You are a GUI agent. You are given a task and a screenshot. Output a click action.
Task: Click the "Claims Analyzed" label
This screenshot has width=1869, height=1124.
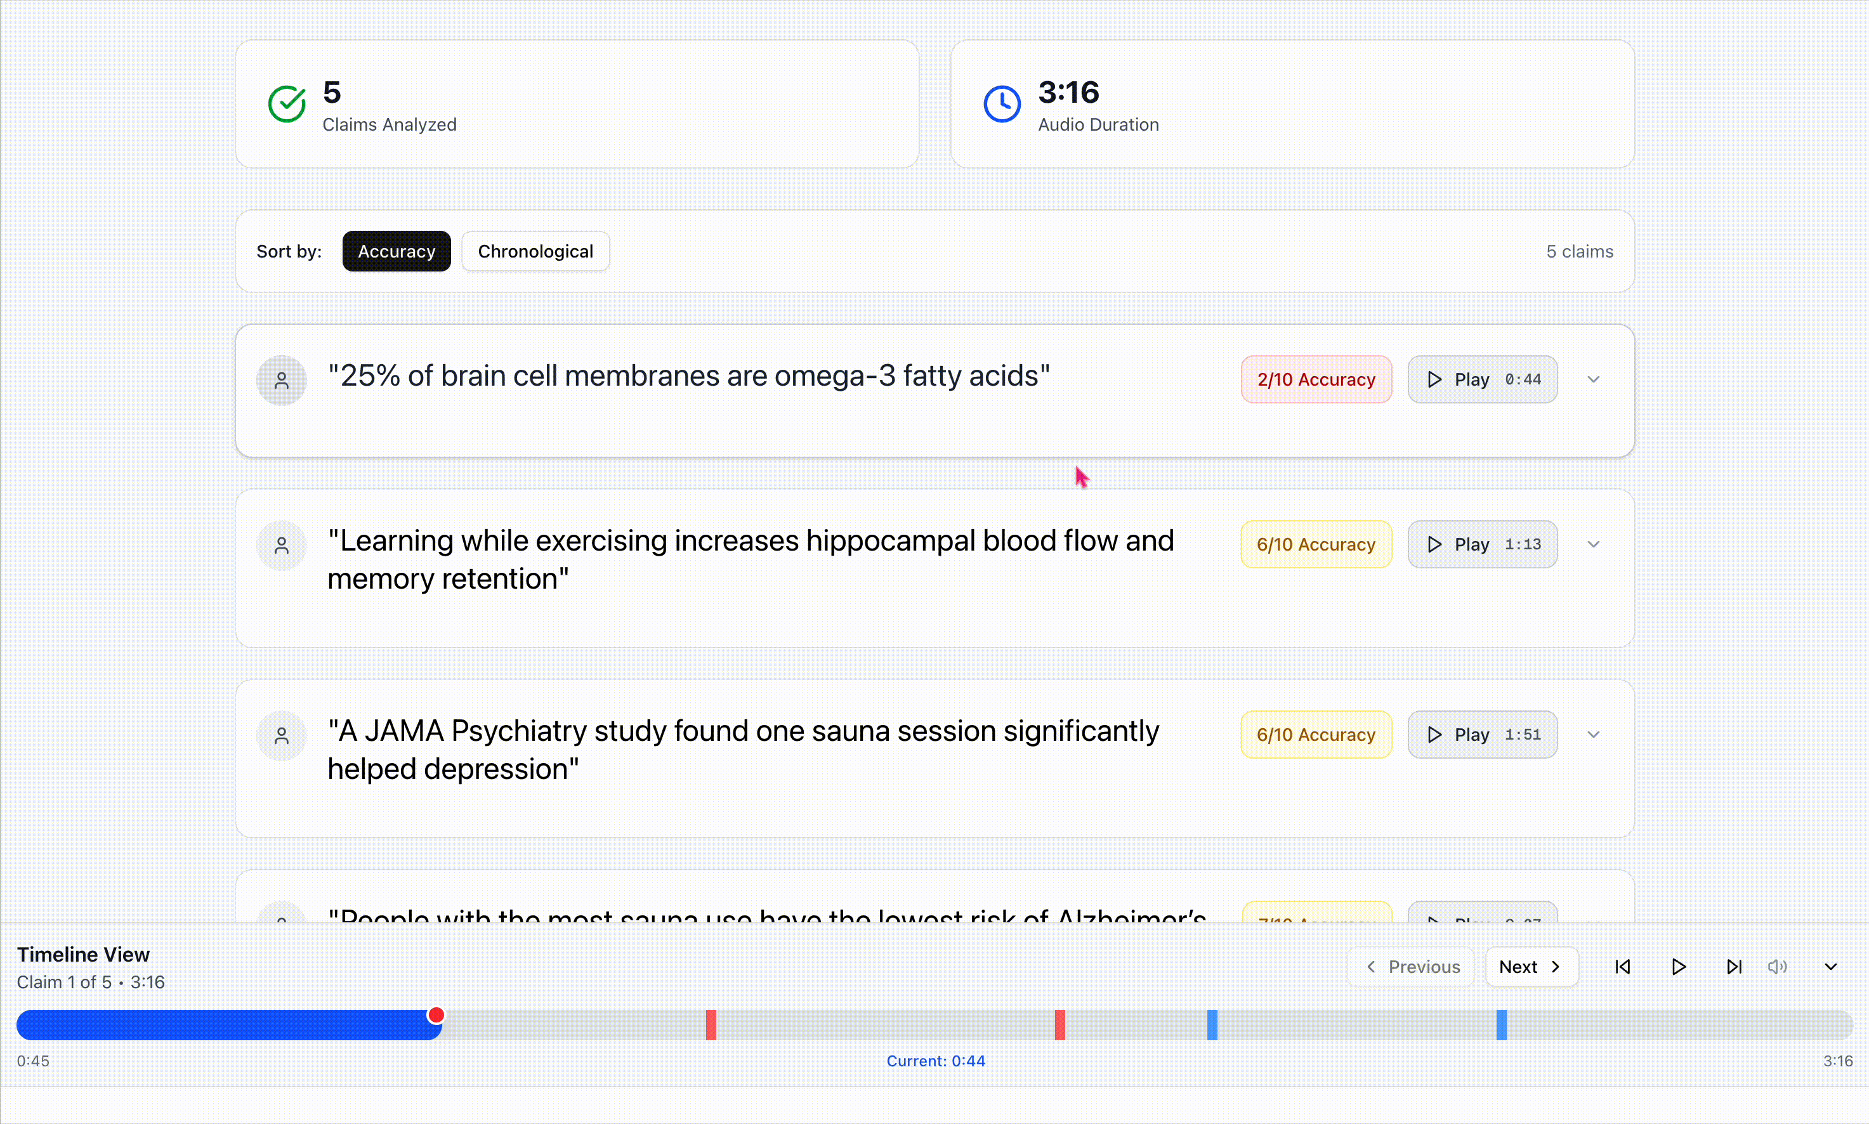390,125
